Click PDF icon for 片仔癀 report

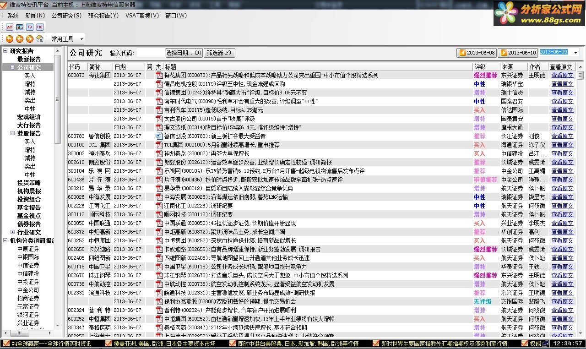pyautogui.click(x=159, y=180)
